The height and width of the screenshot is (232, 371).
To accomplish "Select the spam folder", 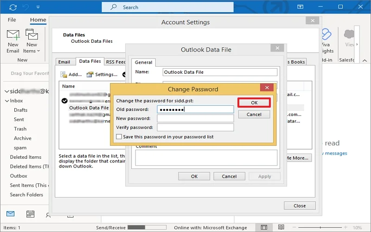I will (20, 148).
